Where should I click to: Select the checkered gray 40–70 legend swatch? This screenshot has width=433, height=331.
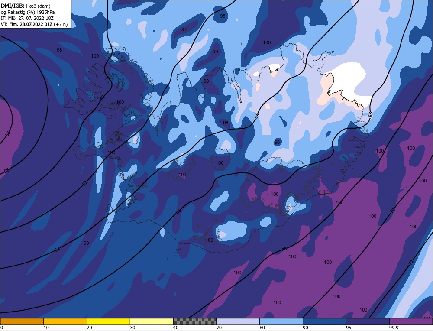tap(195, 321)
